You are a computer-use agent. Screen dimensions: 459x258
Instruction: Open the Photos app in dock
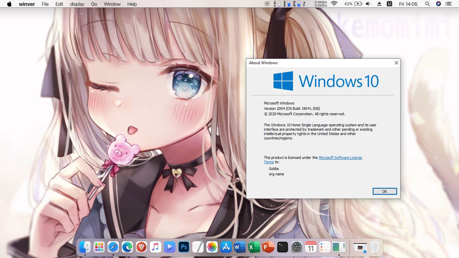pyautogui.click(x=212, y=247)
